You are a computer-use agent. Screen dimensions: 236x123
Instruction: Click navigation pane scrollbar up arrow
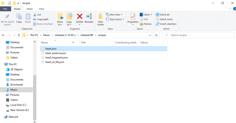pyautogui.click(x=35, y=42)
